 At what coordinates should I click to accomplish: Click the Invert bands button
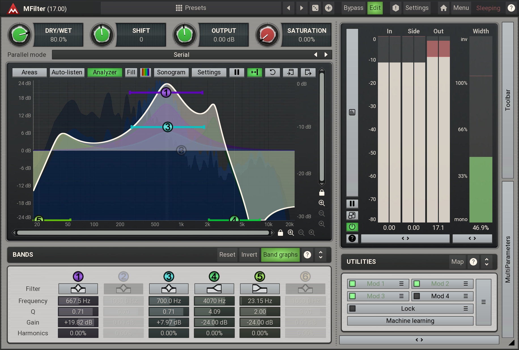pos(249,255)
